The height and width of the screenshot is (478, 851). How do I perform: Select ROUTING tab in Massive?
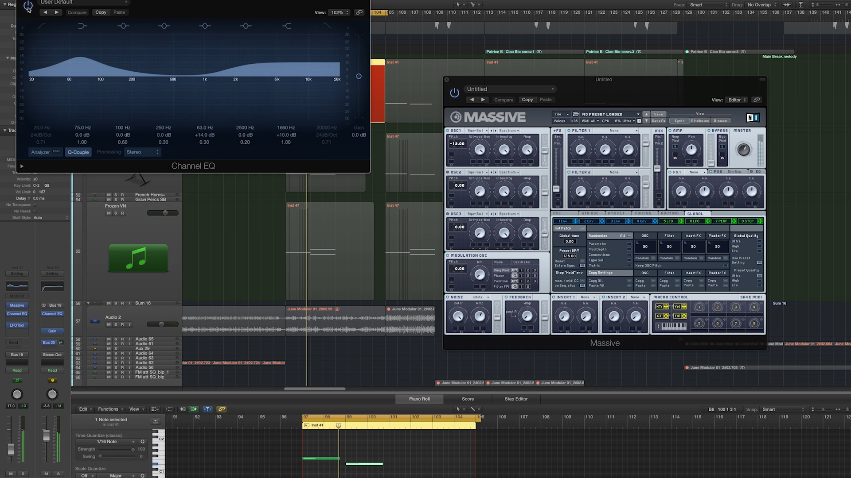(670, 213)
